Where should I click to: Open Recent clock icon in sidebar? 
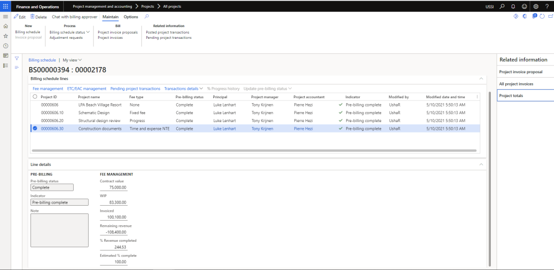(6, 45)
